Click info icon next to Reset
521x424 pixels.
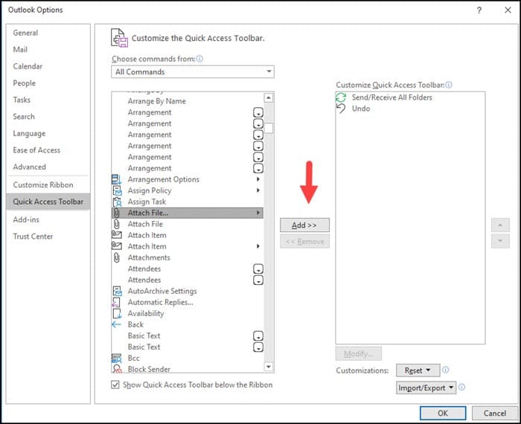click(x=446, y=370)
